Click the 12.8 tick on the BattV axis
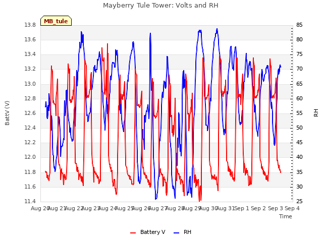 (30, 99)
